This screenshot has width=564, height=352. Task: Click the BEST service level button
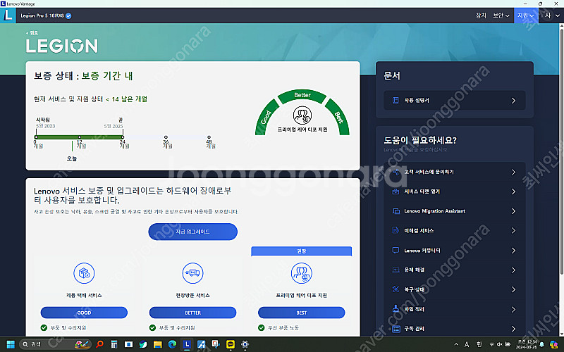point(302,313)
